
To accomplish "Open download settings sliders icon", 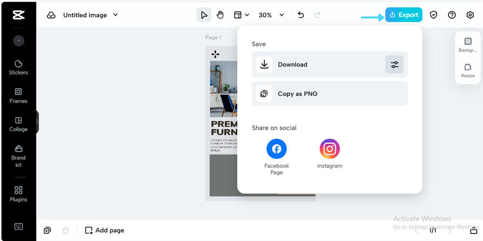I will point(395,65).
